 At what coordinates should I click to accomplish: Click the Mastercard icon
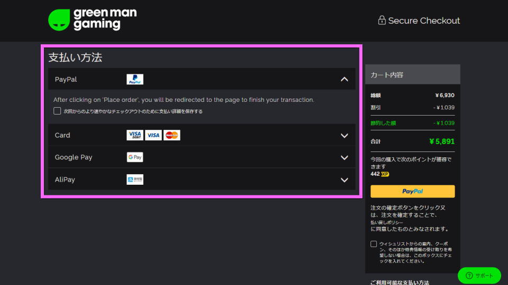click(x=172, y=135)
